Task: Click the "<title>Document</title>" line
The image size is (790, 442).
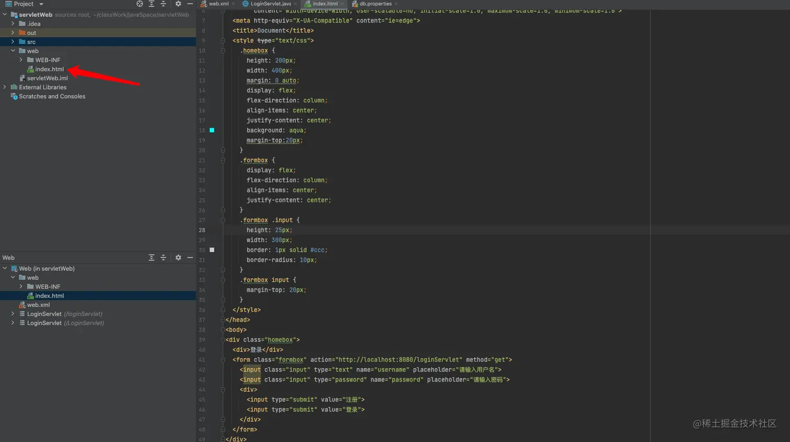Action: pyautogui.click(x=273, y=31)
